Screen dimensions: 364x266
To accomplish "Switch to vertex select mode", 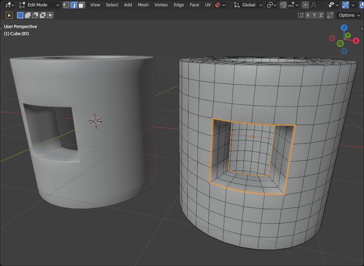I will (66, 5).
